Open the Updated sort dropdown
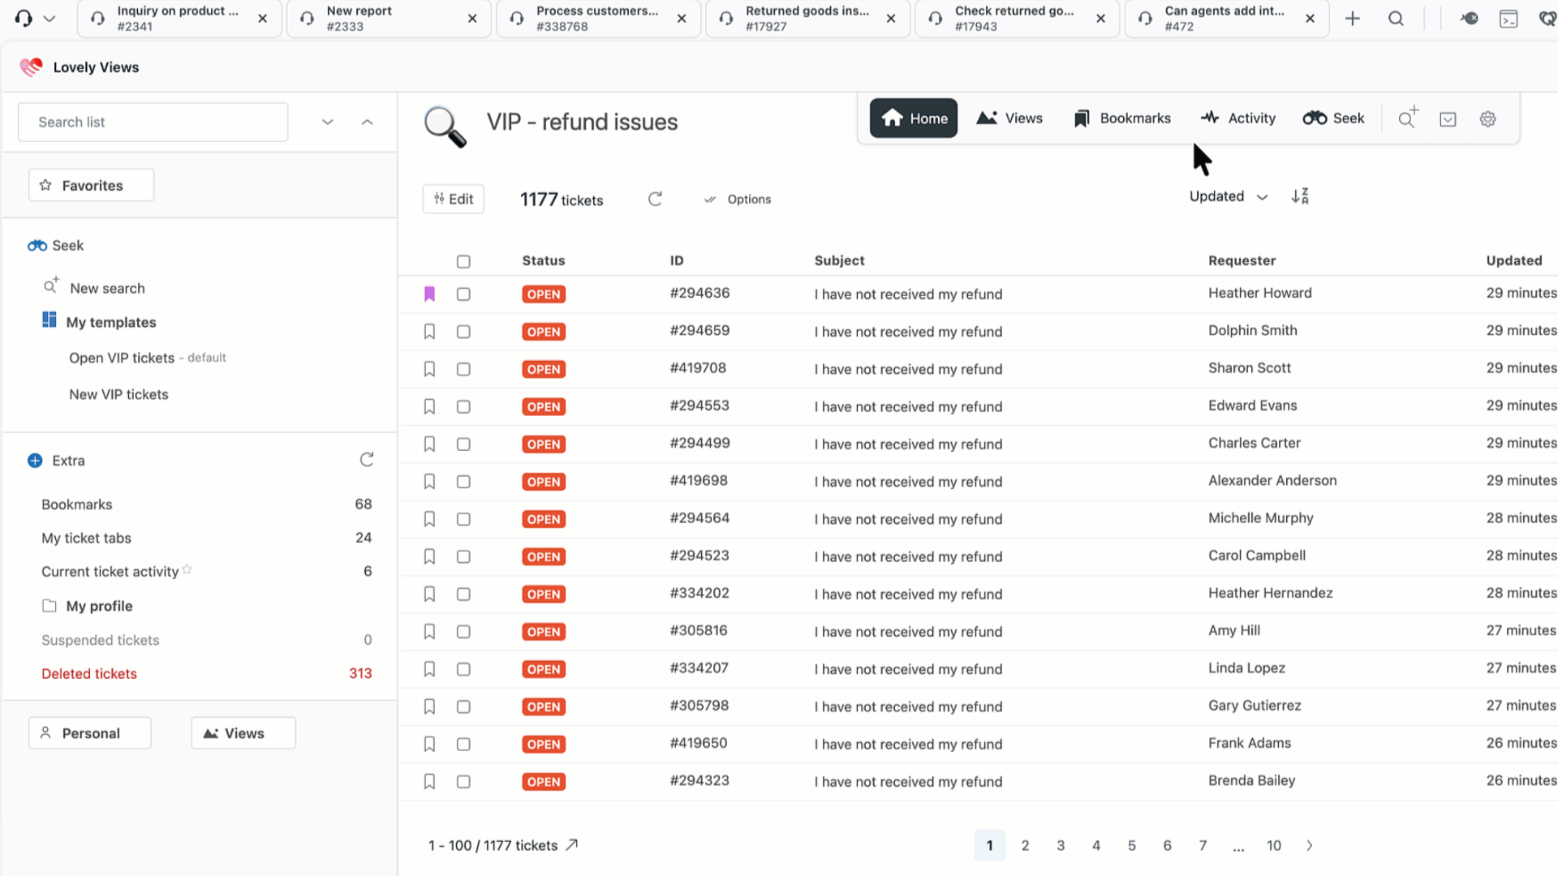Screen dimensions: 1558x876 point(1228,196)
